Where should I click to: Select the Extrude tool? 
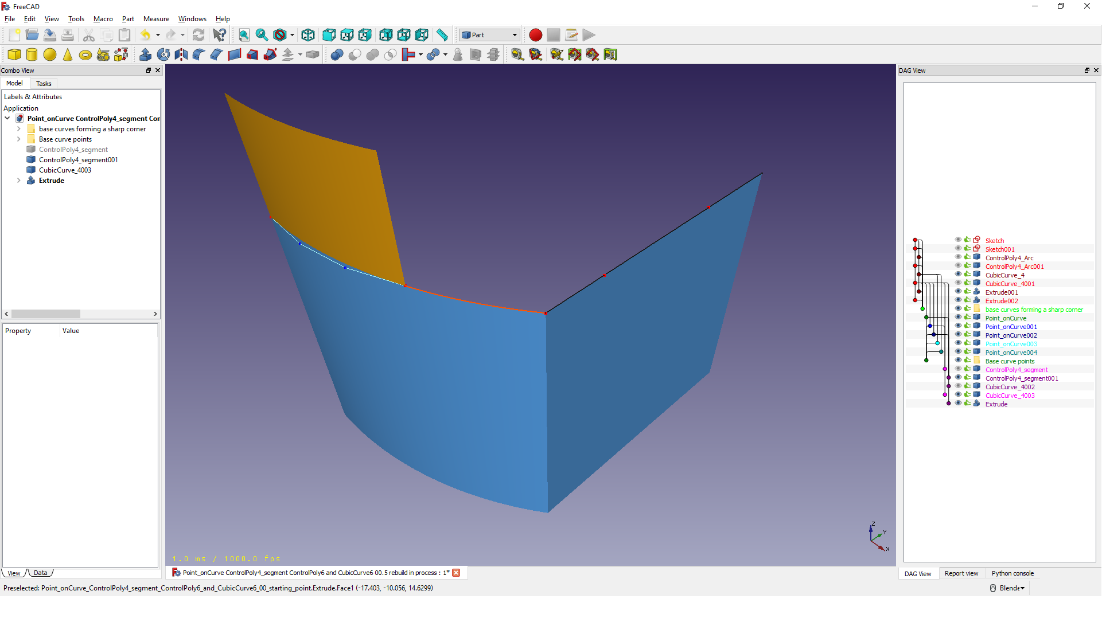[x=146, y=55]
